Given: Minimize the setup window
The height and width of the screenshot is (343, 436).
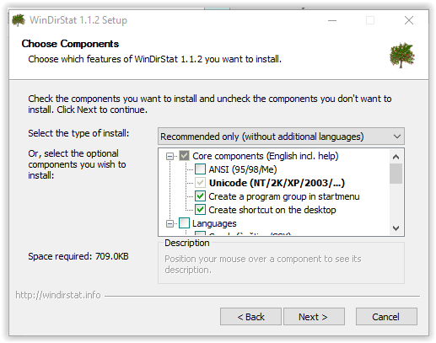Looking at the screenshot, I should point(332,20).
